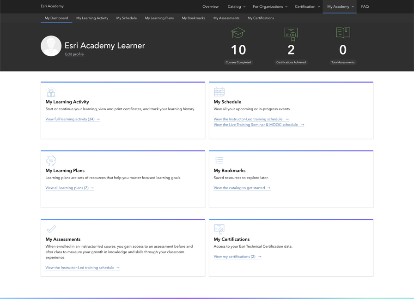This screenshot has height=299, width=414.
Task: Click the courses completed count 10
Action: pyautogui.click(x=238, y=50)
